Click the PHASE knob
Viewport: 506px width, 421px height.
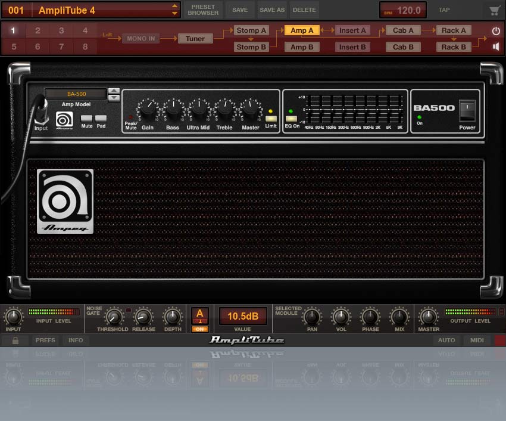tap(370, 317)
